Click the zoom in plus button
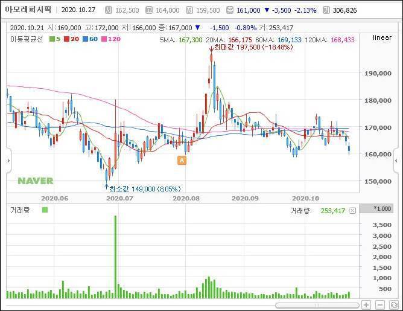Screen dimensions: 403x311 pos(366,305)
